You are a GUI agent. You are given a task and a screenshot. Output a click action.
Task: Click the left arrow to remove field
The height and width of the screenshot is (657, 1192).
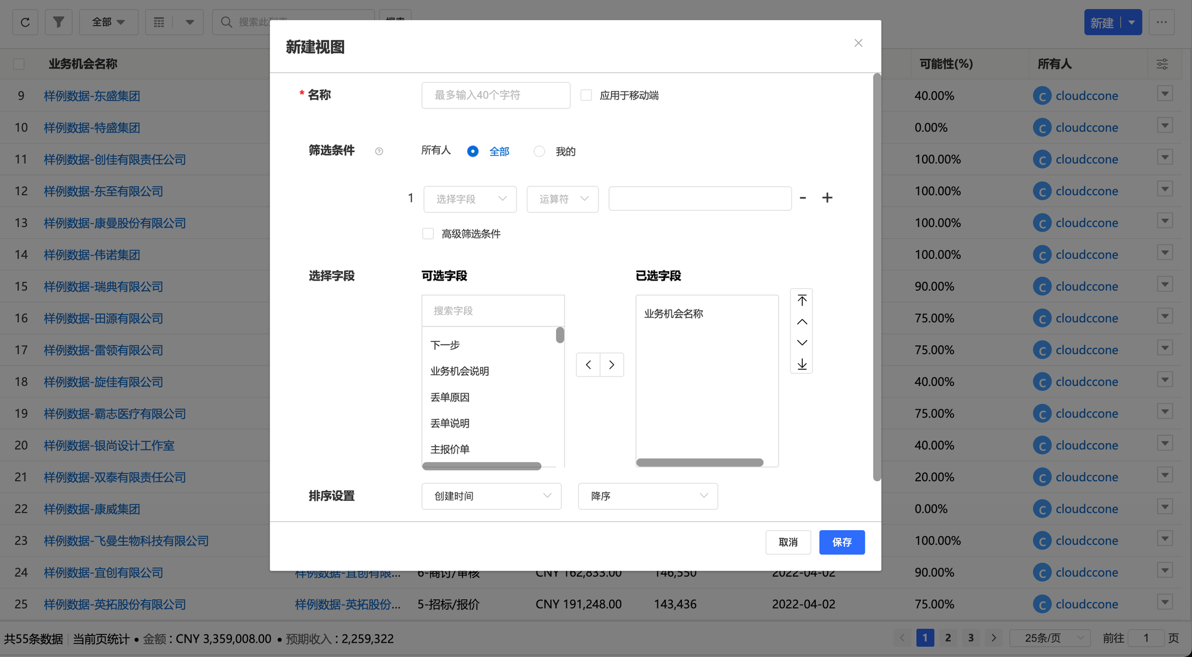coord(588,365)
